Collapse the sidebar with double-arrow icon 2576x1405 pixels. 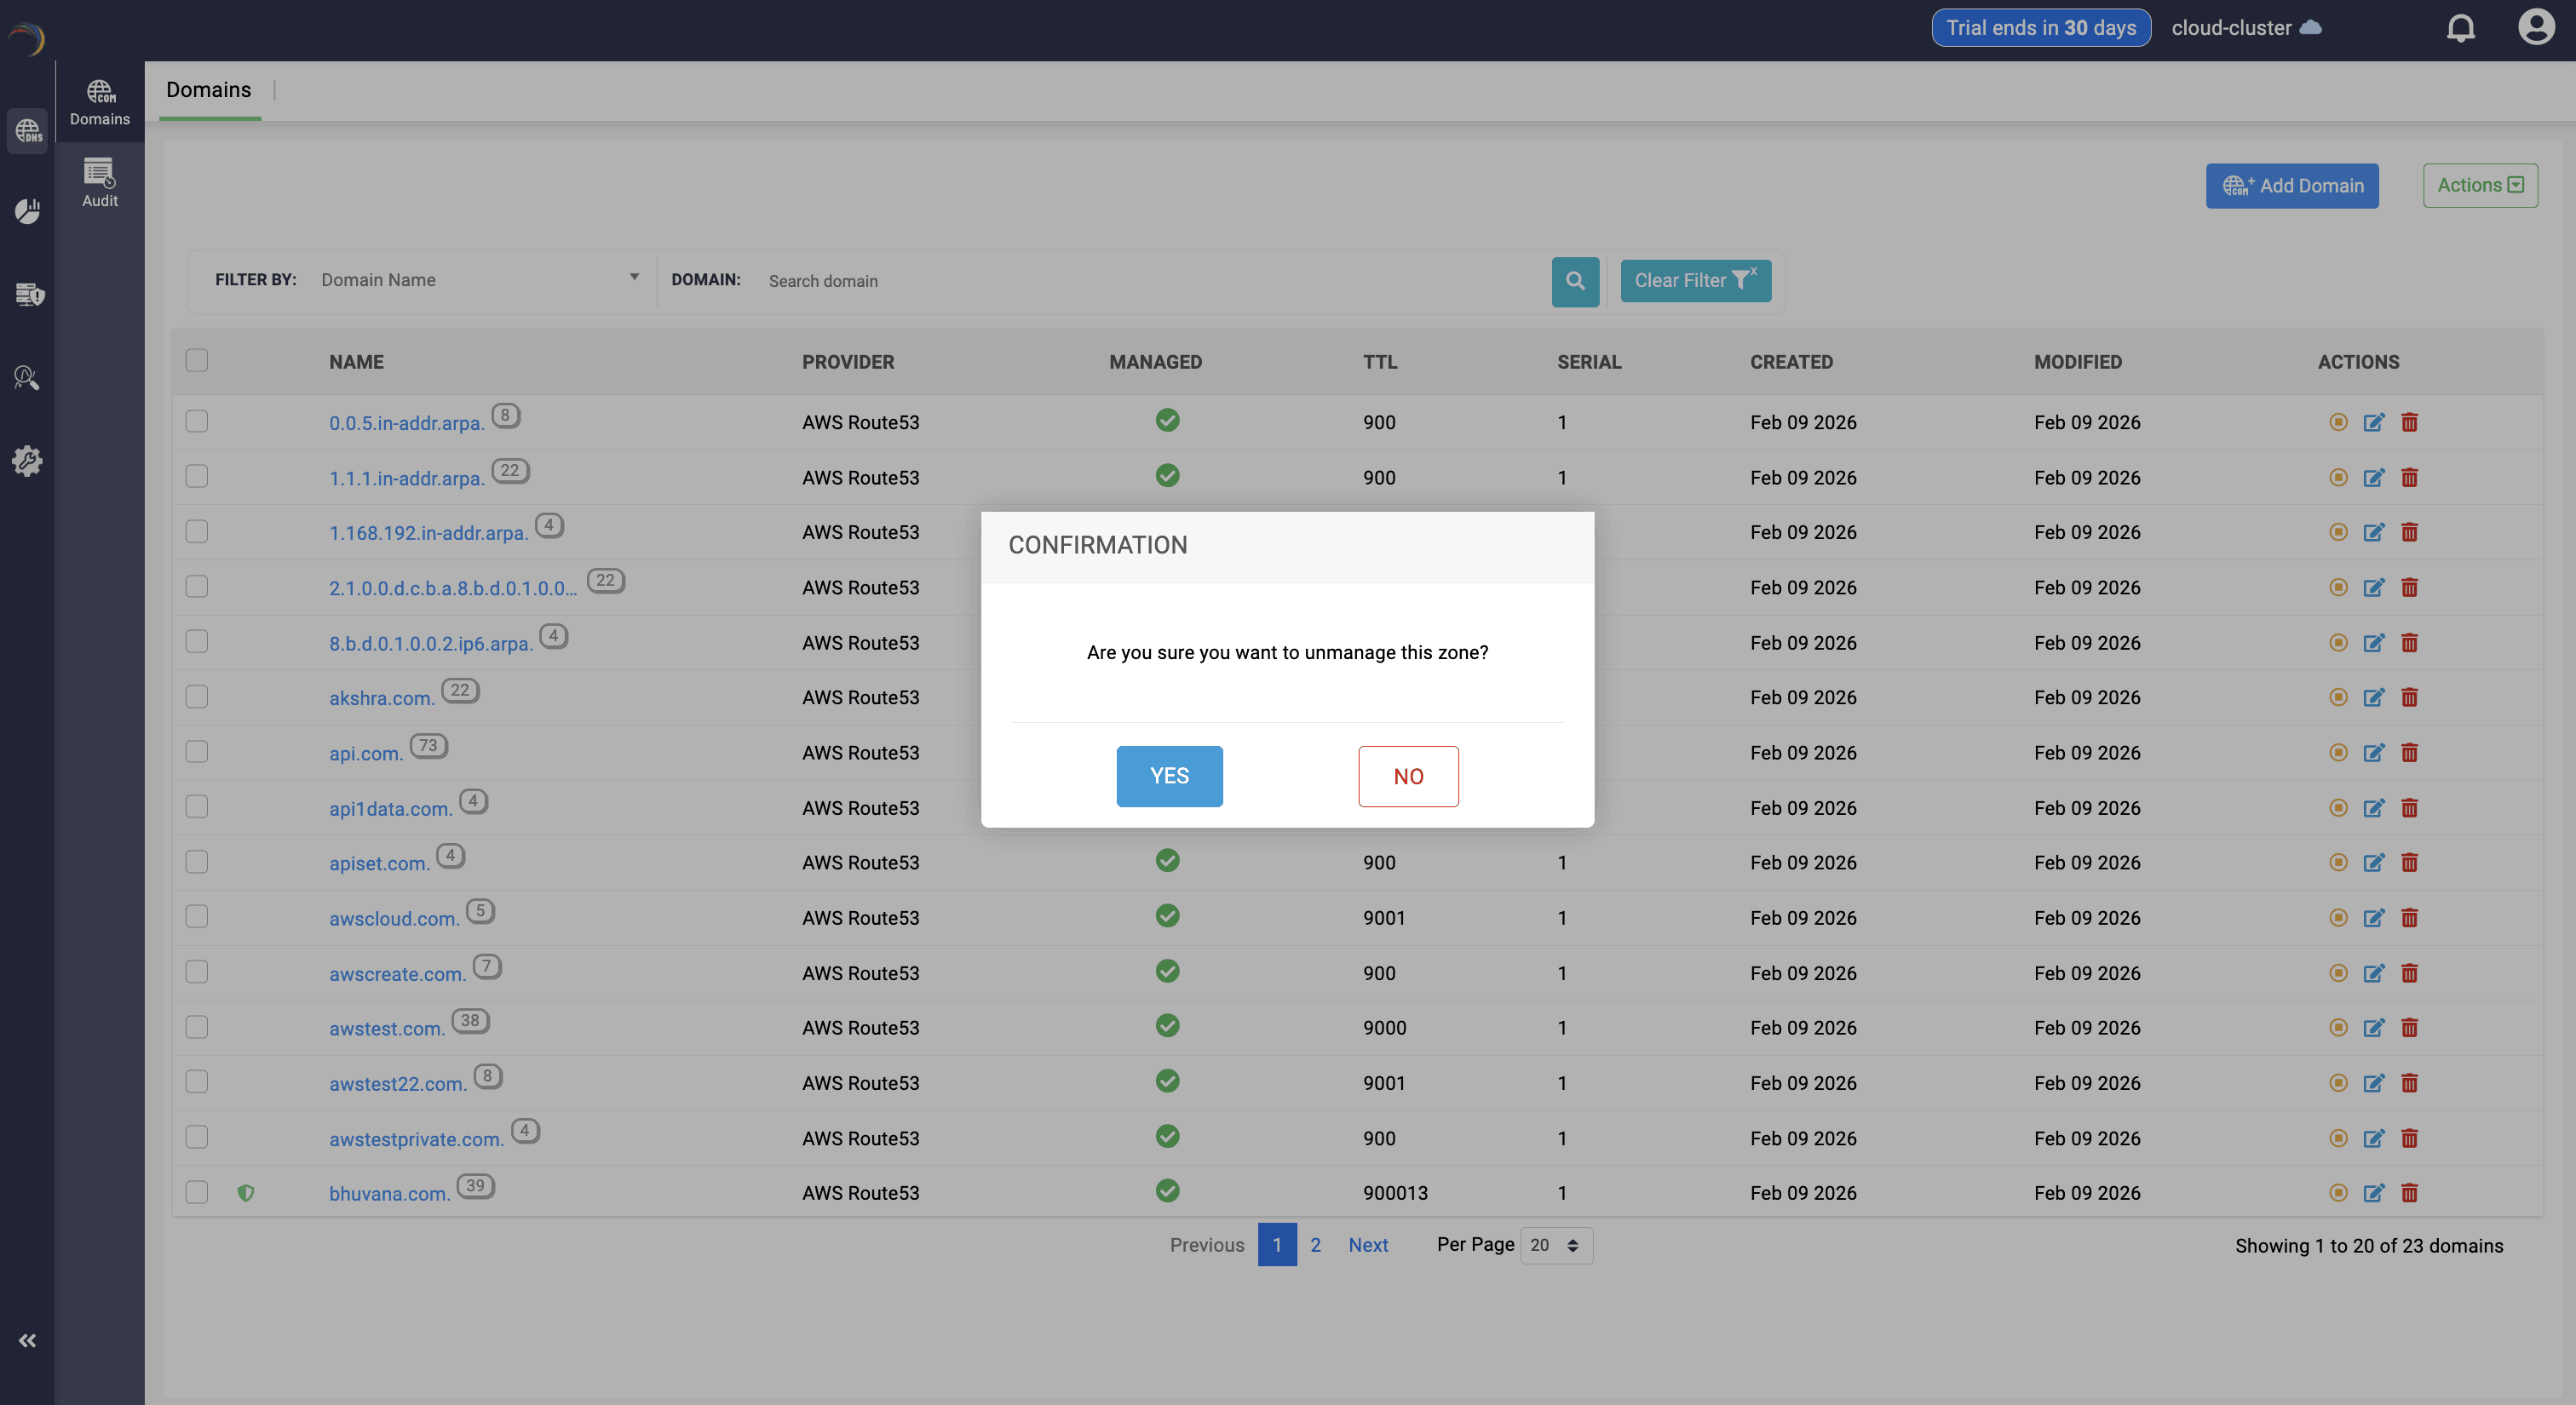[27, 1340]
